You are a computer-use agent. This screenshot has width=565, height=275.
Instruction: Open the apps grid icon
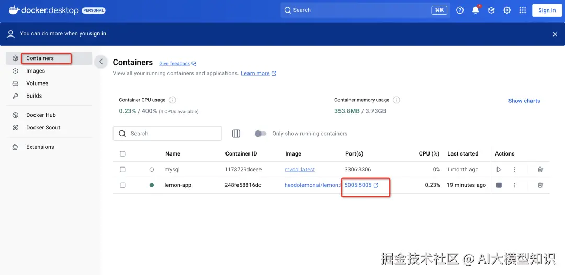[x=523, y=10]
